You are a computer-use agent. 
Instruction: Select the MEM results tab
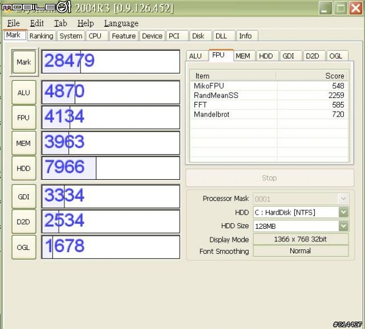243,56
